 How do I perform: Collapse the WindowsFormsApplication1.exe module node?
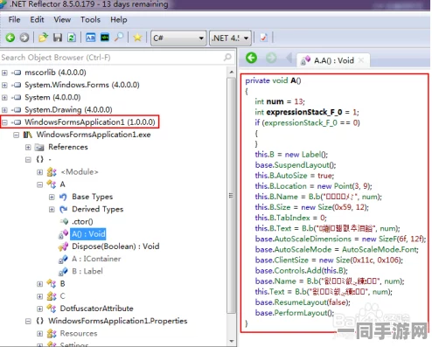tap(17, 135)
